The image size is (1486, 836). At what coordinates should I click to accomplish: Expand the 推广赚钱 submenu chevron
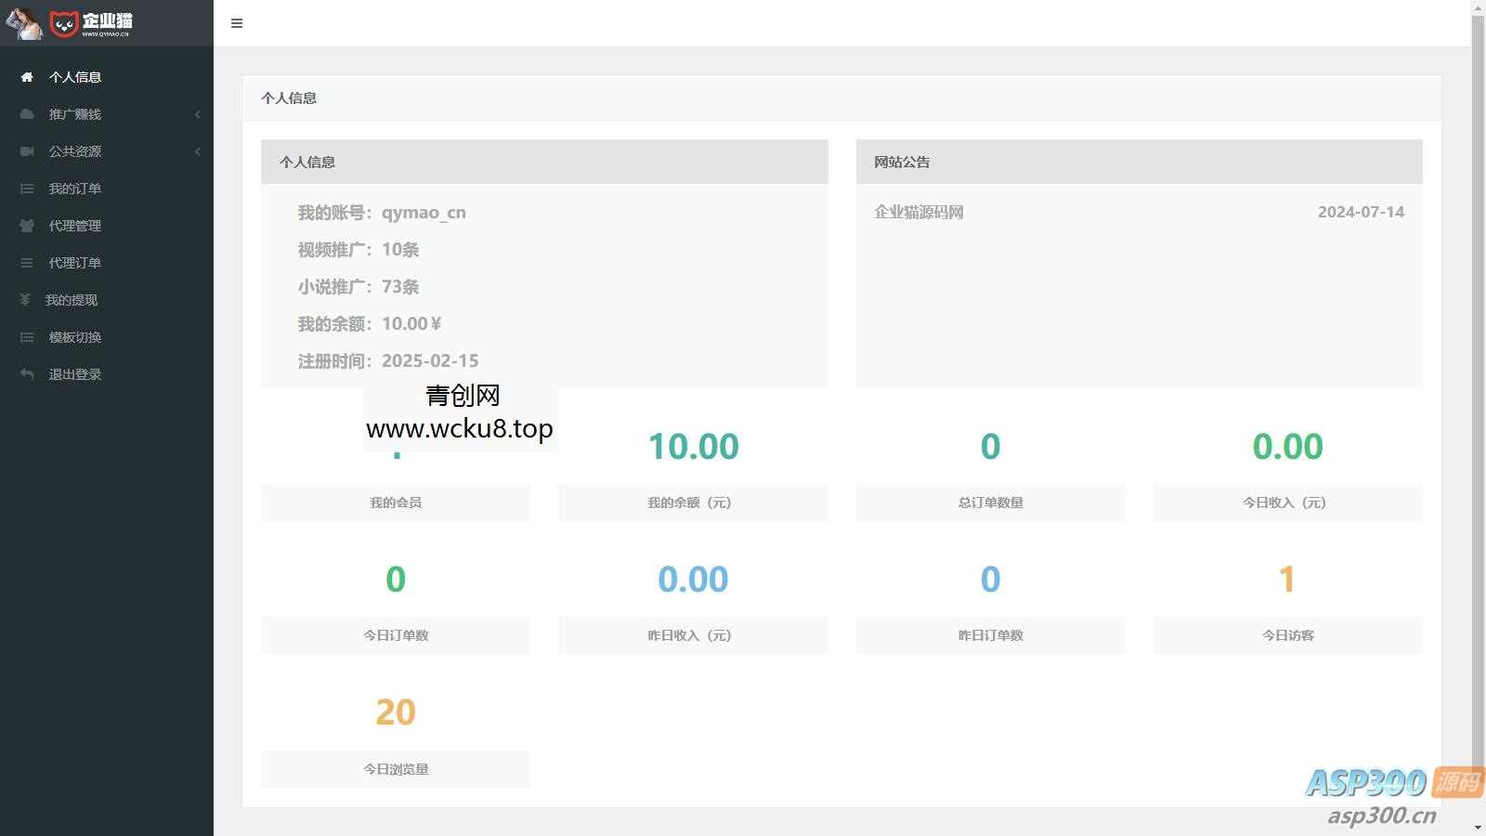197,114
